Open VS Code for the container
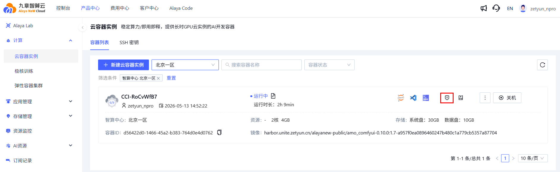Viewport: 560px width, 172px height. coord(413,98)
